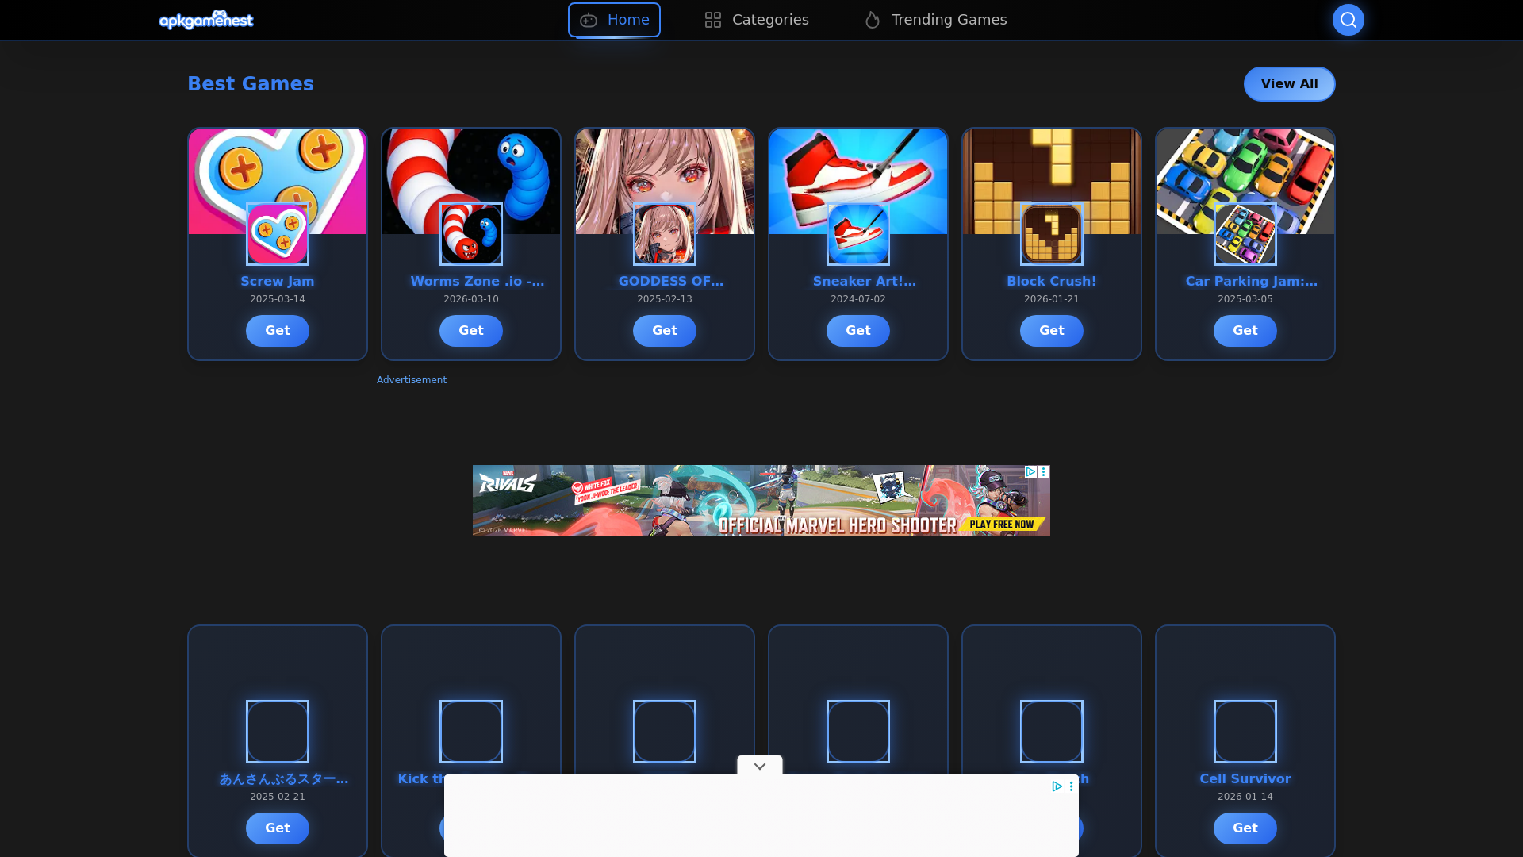Click the Marvel Rivals ad banner

pos(761,501)
